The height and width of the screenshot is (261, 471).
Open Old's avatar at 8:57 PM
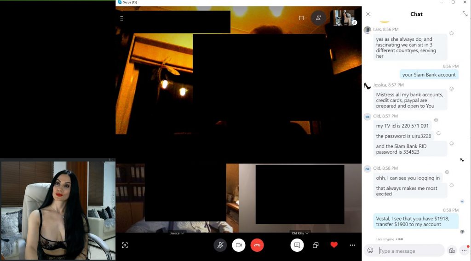368,117
